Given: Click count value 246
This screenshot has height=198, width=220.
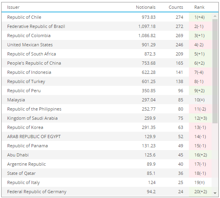Looking at the screenshot, I should [x=179, y=45].
